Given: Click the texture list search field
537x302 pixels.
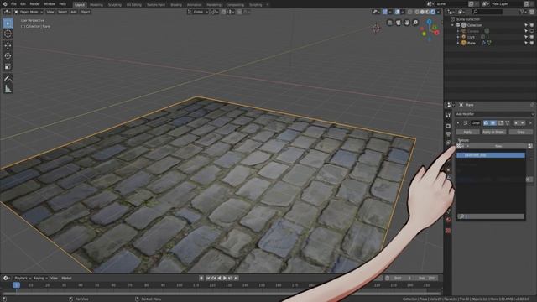Looking at the screenshot, I should (x=491, y=216).
